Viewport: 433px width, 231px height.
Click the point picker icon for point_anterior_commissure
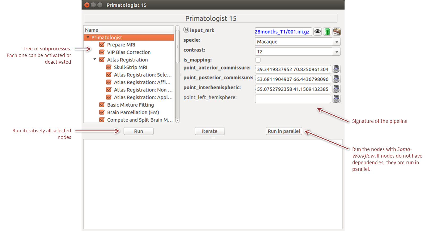tap(337, 69)
